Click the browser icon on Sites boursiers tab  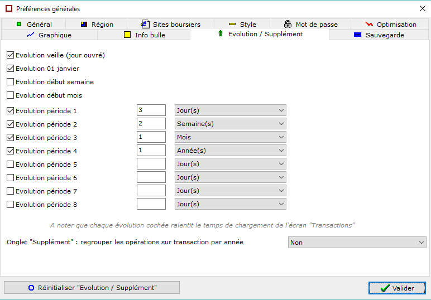tap(145, 24)
